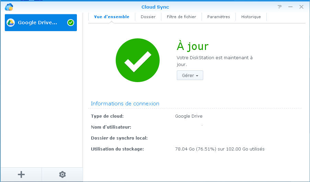Click the Cloud Sync window title text

click(x=155, y=7)
